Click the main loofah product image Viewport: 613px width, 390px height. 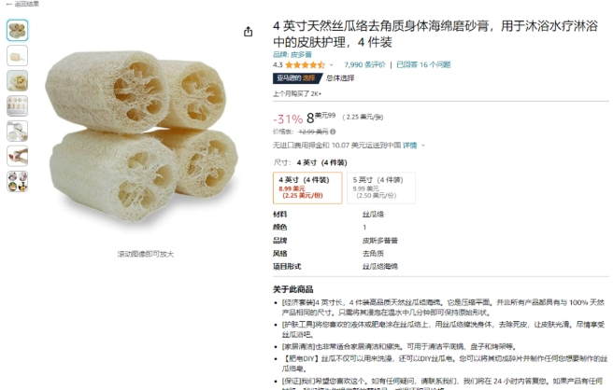pos(141,136)
